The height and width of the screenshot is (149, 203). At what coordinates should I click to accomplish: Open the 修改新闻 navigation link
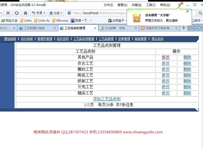pos(27,39)
